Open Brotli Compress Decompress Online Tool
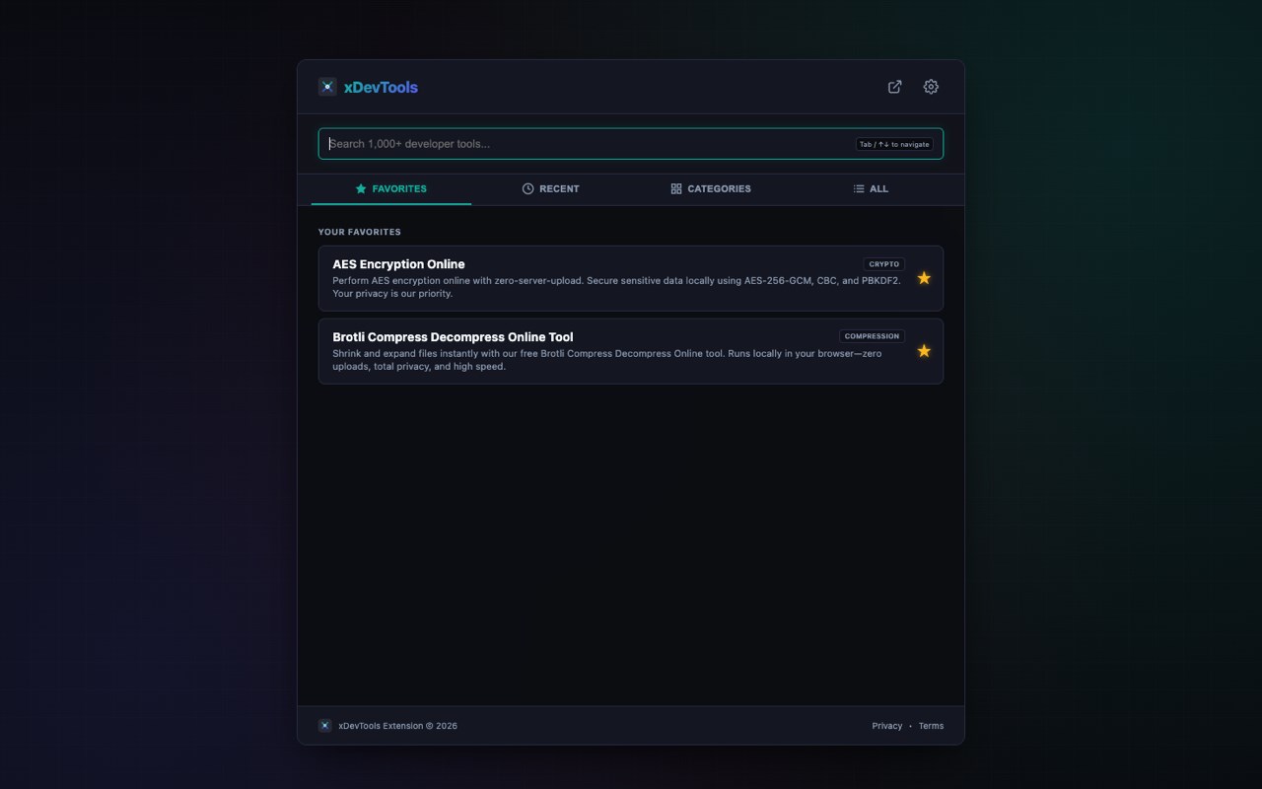This screenshot has width=1262, height=789. coord(631,351)
